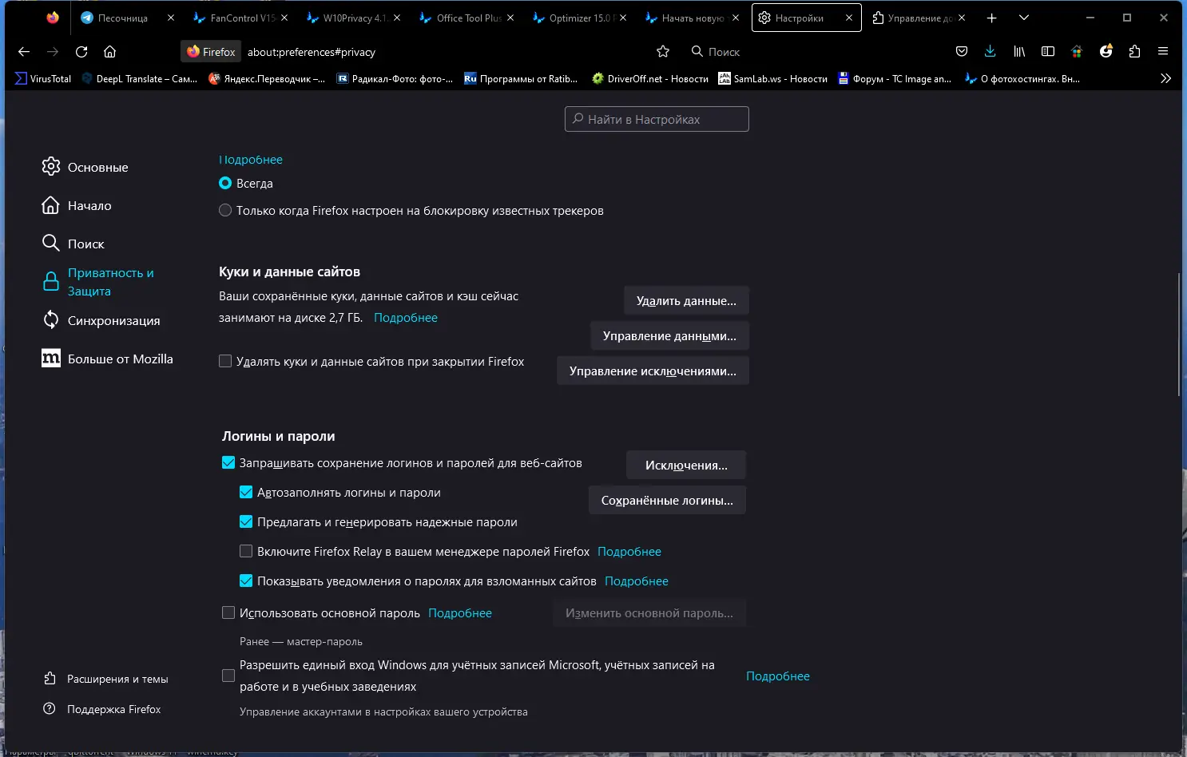Open Форум TC Image bookmark
1187x757 pixels.
[x=894, y=78]
